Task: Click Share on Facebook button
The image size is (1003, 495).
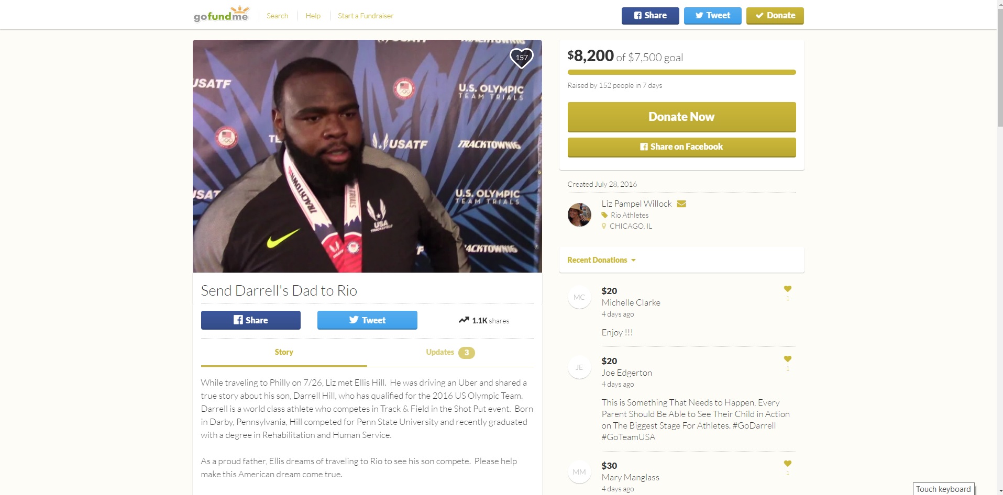Action: click(681, 147)
